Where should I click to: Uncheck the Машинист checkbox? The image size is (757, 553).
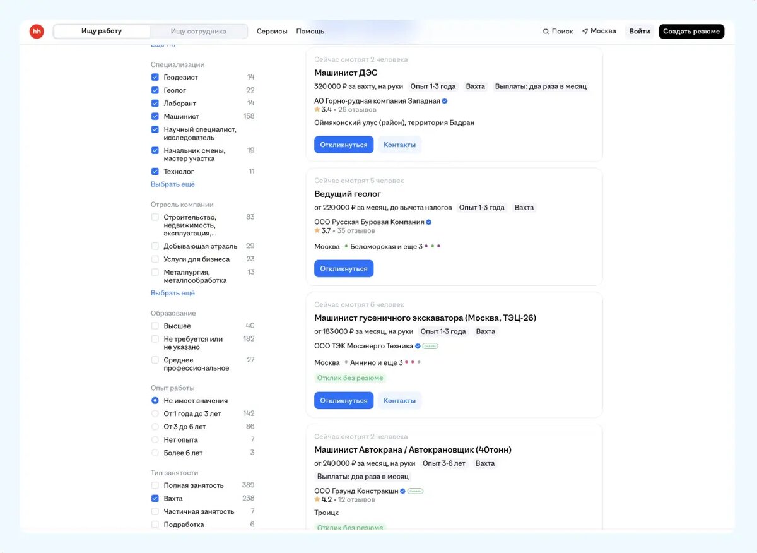pos(155,116)
